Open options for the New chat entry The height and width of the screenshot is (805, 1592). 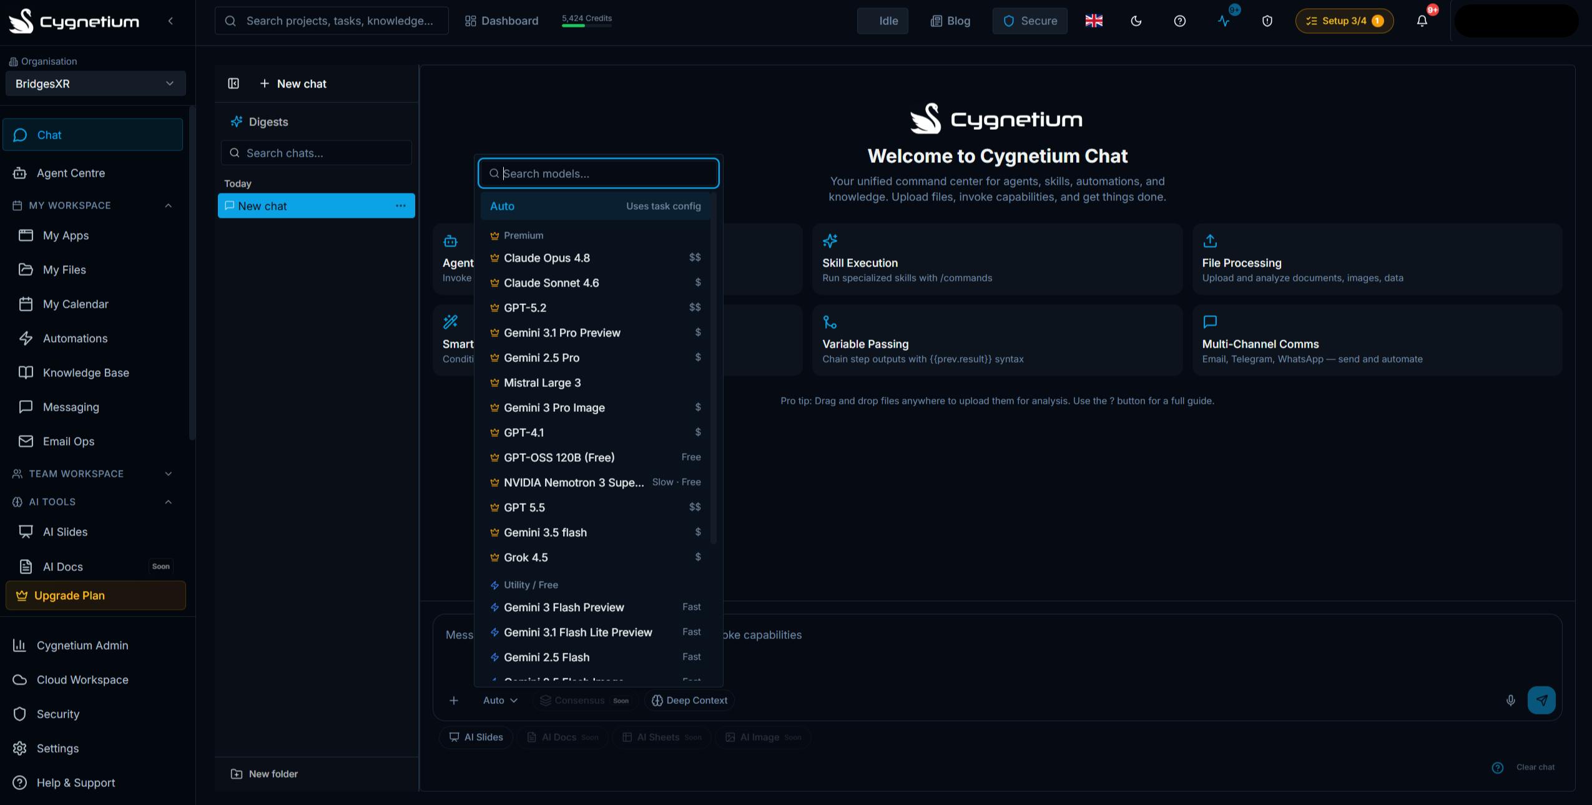[x=401, y=206]
